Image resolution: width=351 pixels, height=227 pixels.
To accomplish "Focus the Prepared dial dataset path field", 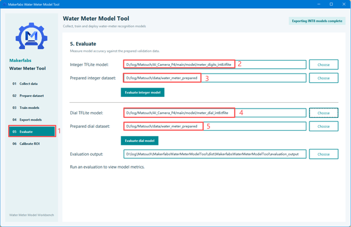I will click(x=215, y=126).
